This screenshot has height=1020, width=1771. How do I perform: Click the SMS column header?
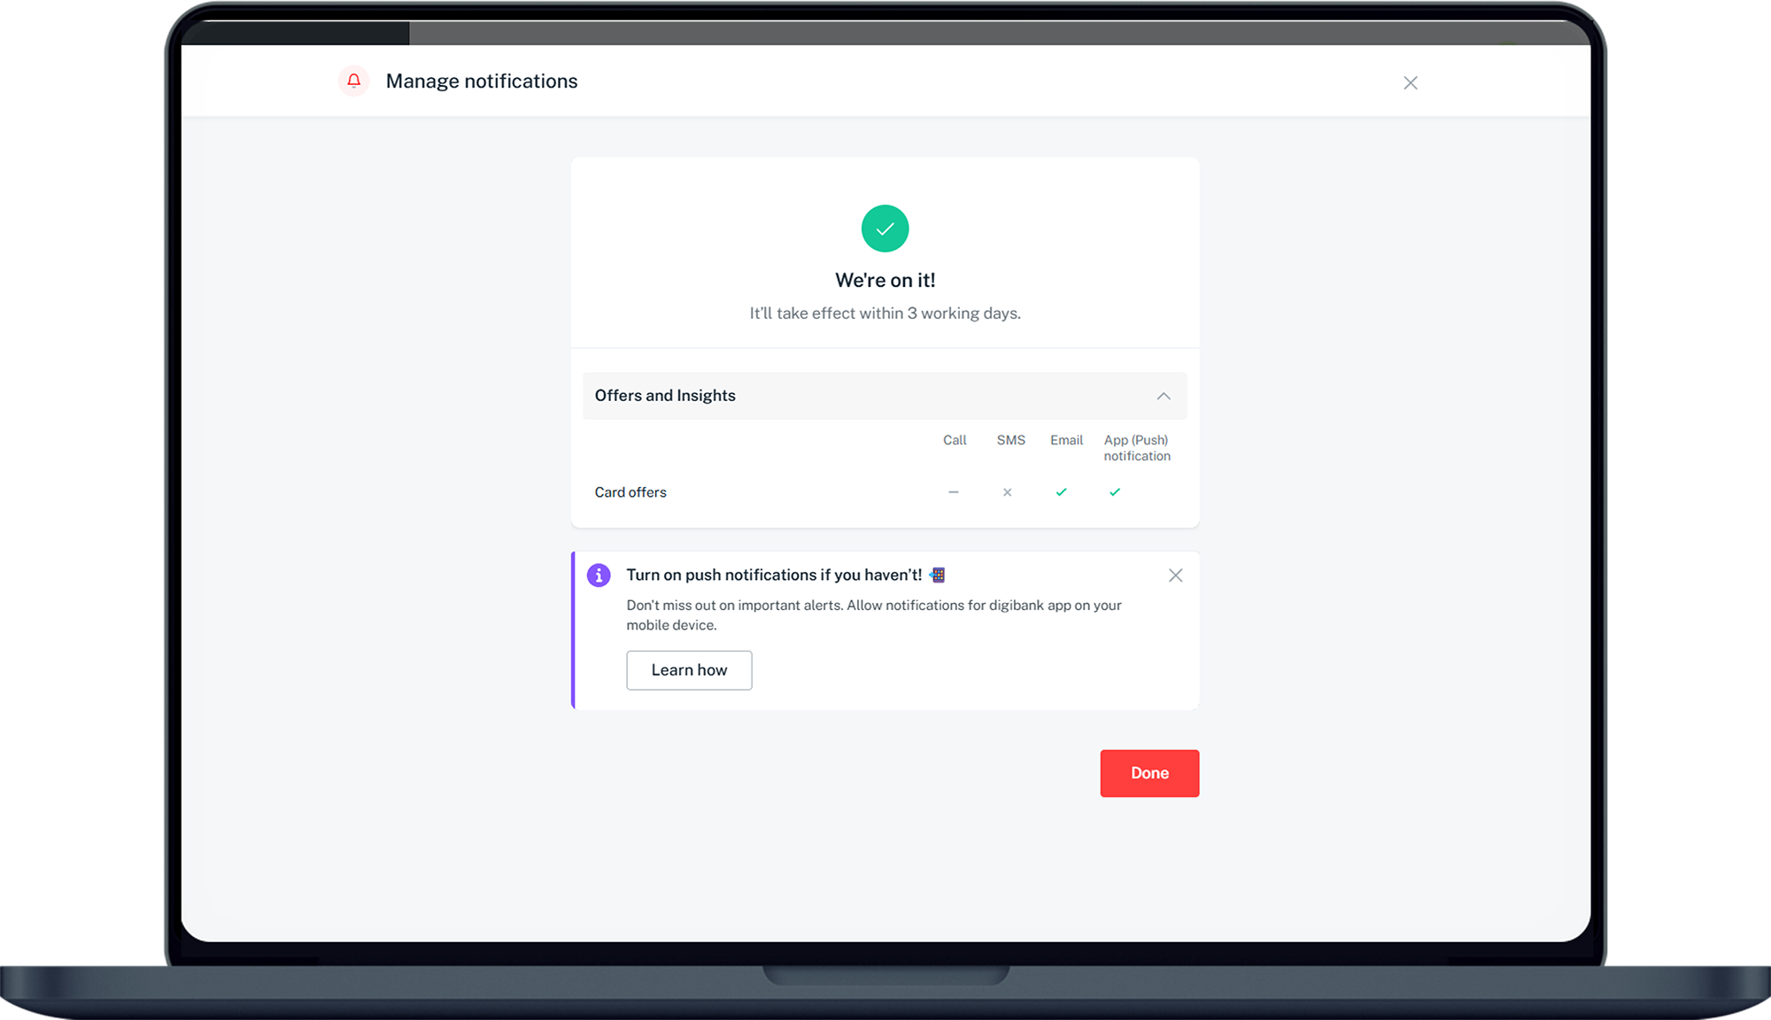pyautogui.click(x=1010, y=440)
